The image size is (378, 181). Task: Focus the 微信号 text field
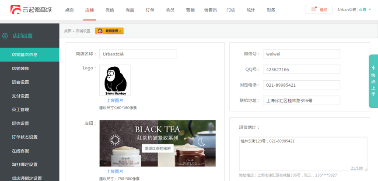pos(301,54)
